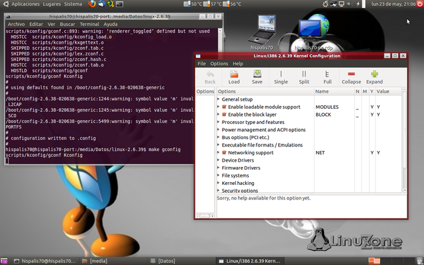Open the red shutdown session icon

[420, 4]
